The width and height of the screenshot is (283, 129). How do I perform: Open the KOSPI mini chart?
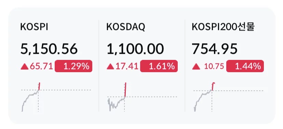pyautogui.click(x=56, y=97)
